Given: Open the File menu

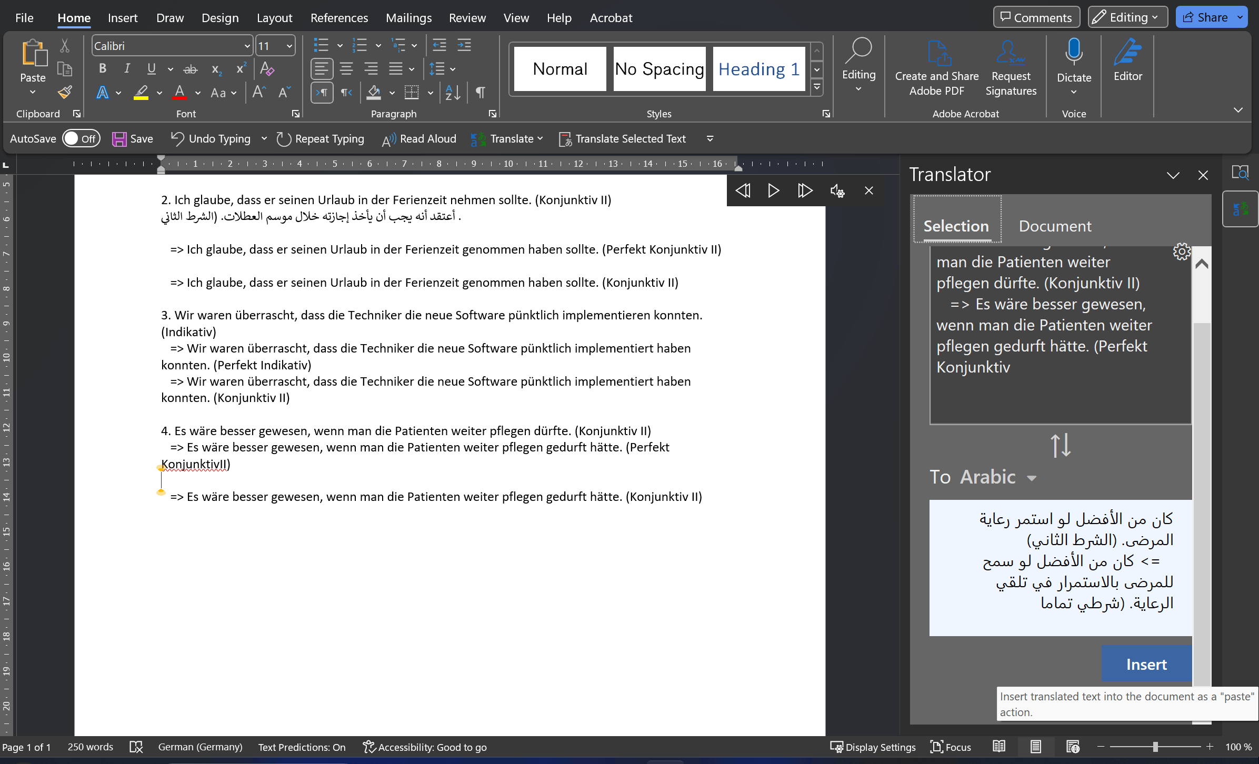Looking at the screenshot, I should point(24,18).
